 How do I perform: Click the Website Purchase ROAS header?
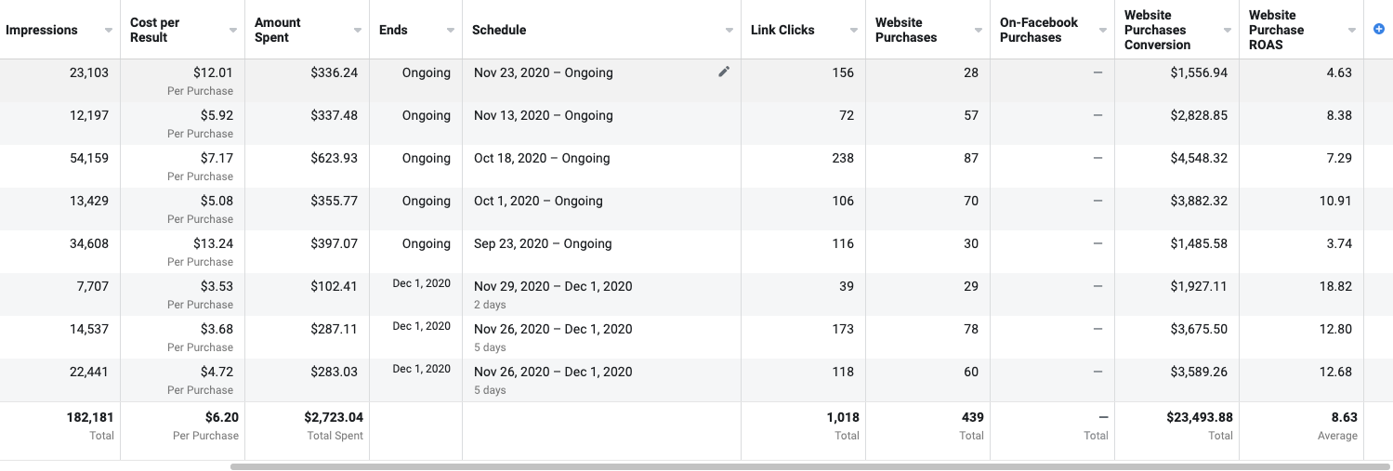pos(1276,30)
